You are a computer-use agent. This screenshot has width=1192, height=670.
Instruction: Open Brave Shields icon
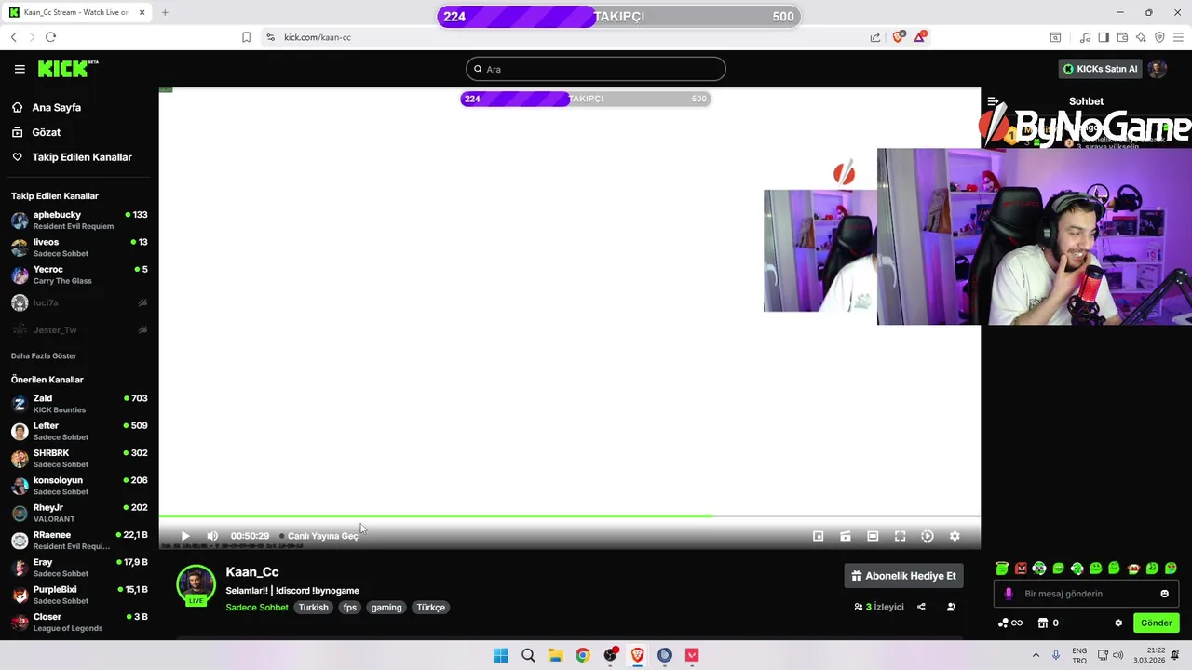click(x=898, y=37)
